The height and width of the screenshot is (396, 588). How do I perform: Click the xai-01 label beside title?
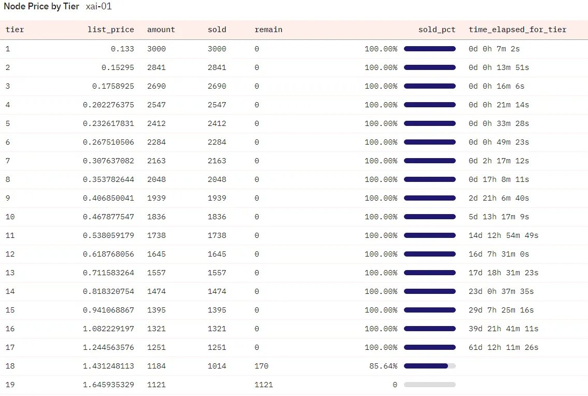[99, 7]
